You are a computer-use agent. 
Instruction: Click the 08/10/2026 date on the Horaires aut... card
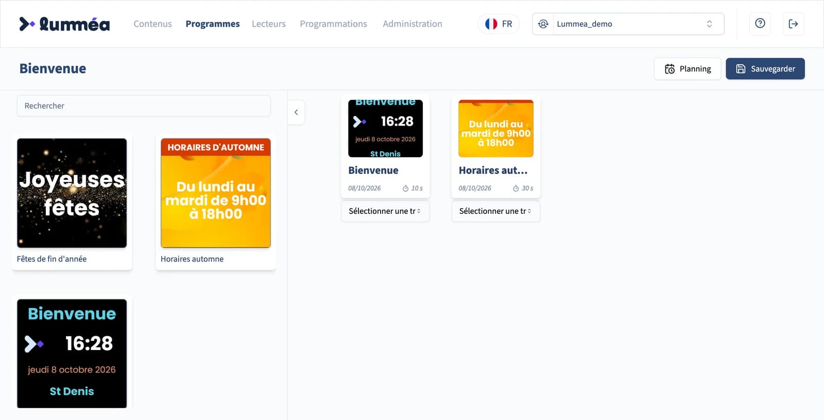click(475, 188)
